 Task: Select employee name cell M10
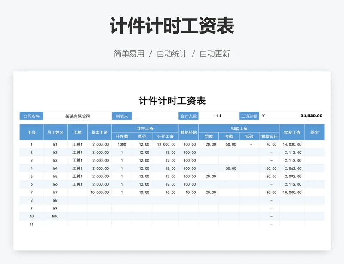point(55,216)
